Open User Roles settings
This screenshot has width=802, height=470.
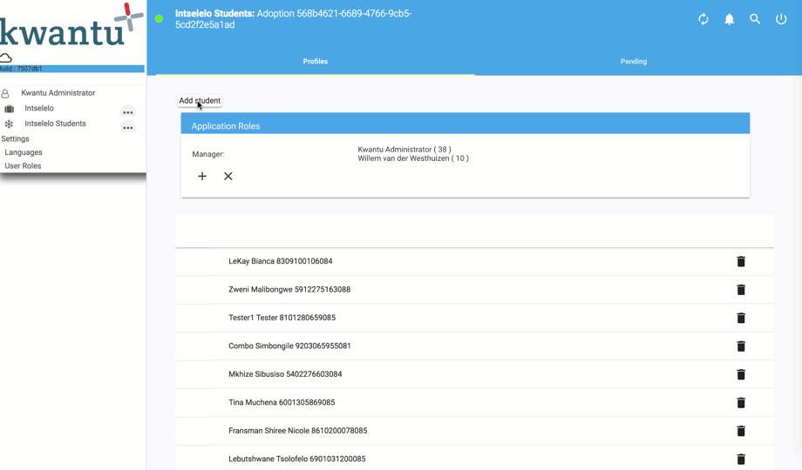[23, 166]
